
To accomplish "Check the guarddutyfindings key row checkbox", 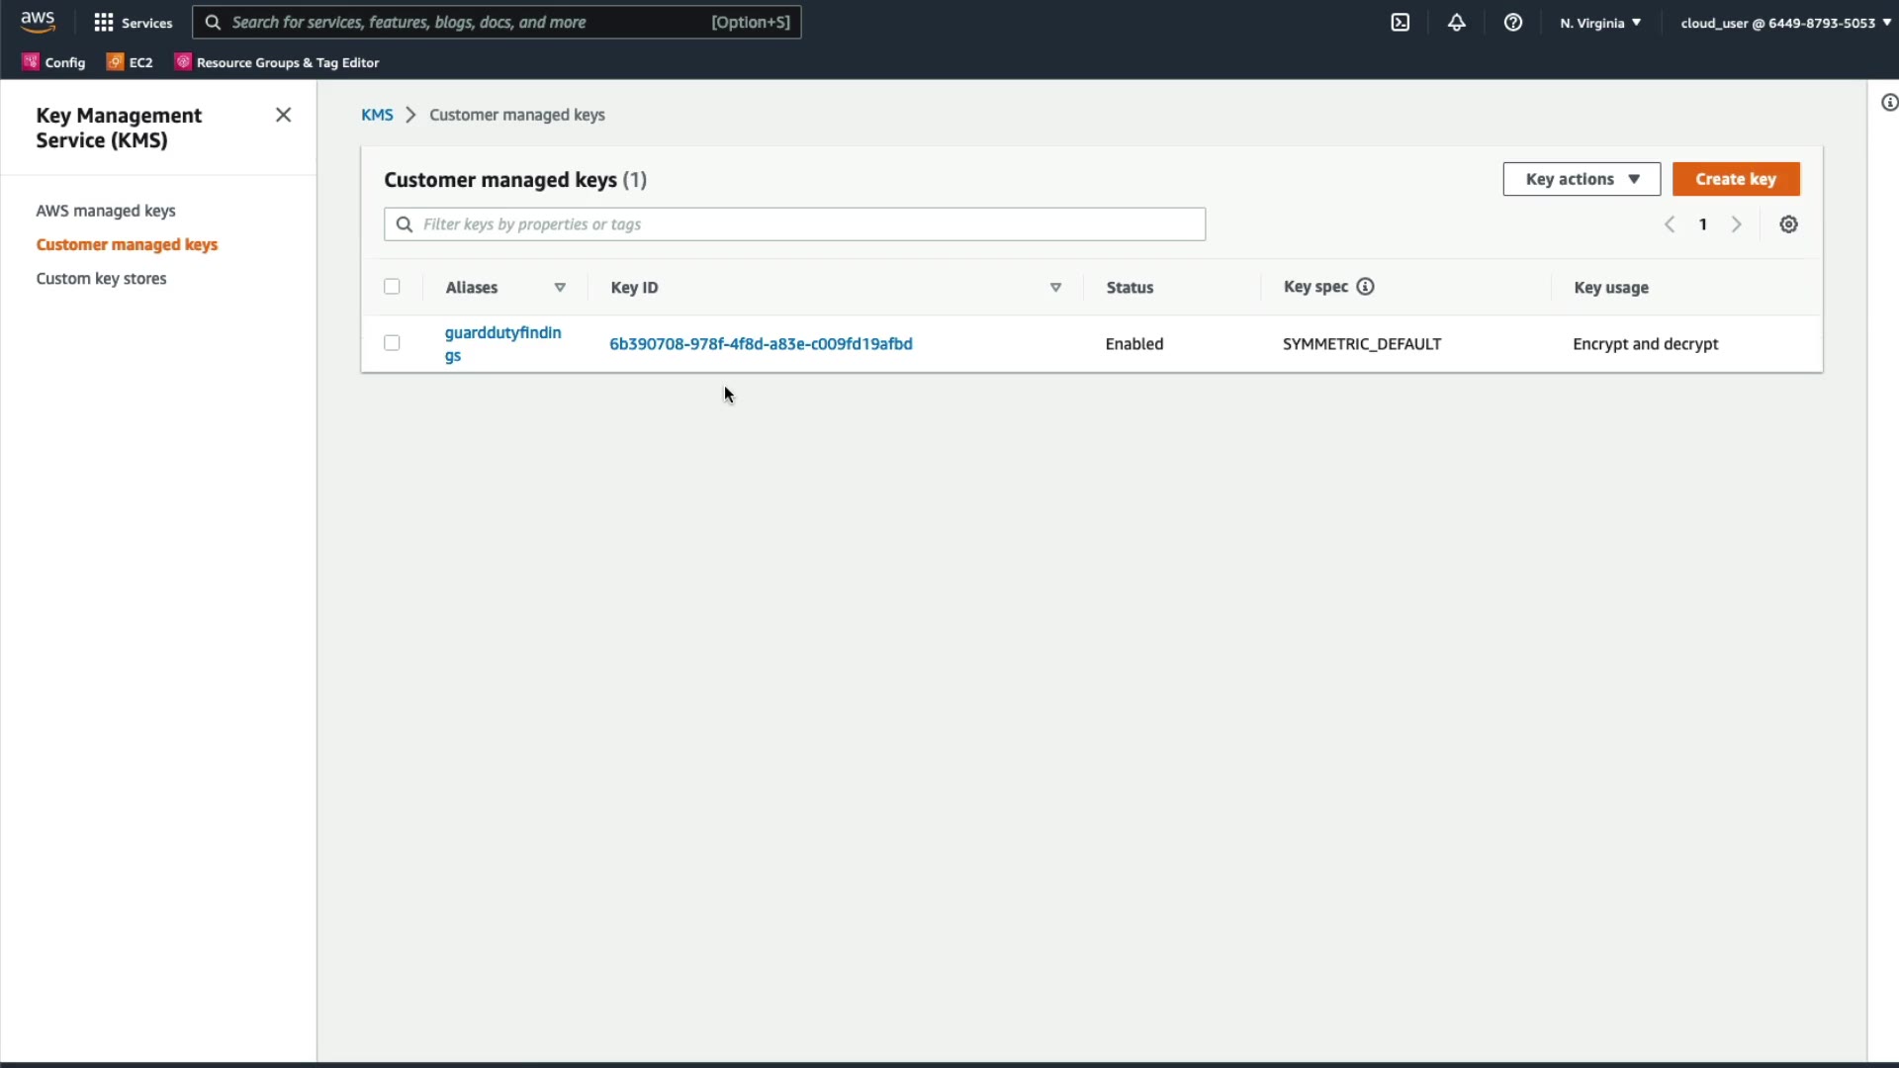I will click(392, 343).
